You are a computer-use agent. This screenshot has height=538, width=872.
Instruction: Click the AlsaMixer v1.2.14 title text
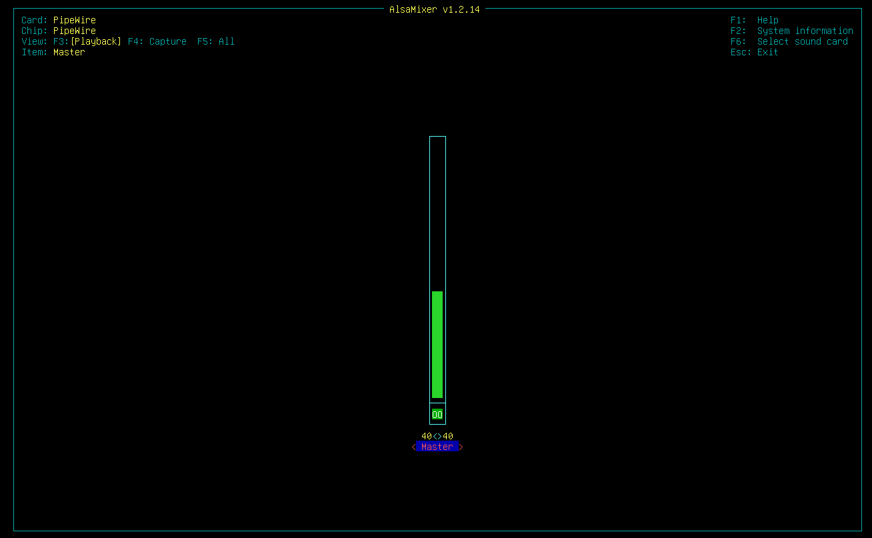tap(435, 9)
